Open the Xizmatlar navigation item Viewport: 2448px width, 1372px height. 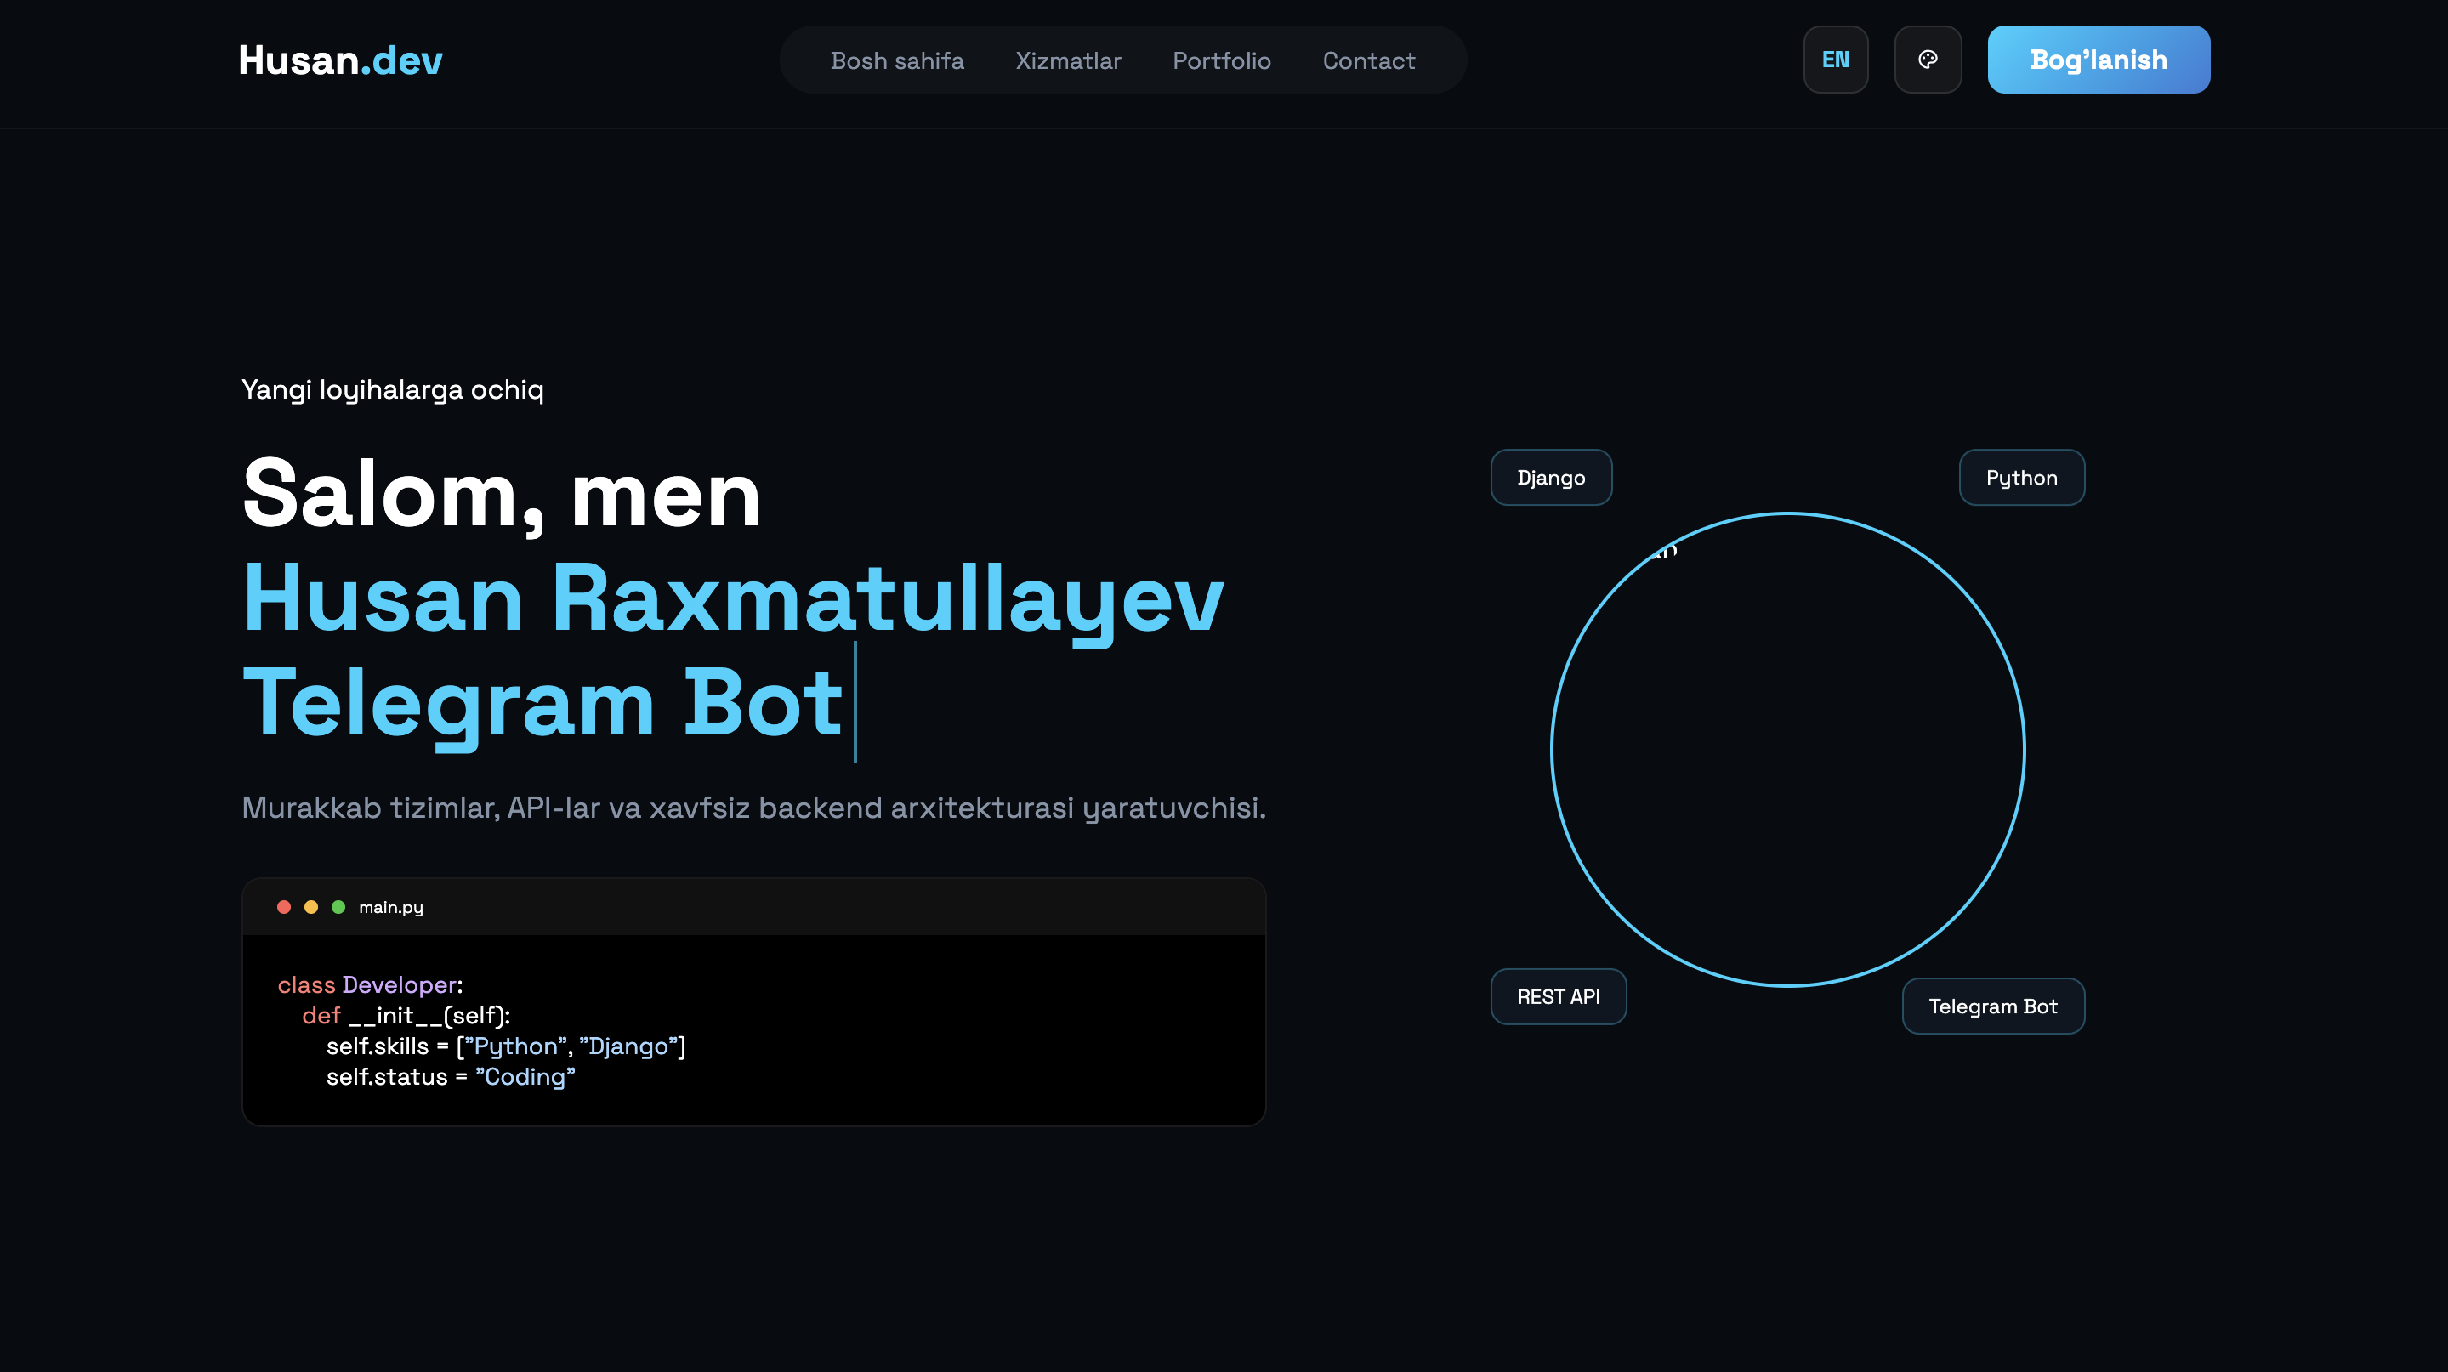(1068, 60)
